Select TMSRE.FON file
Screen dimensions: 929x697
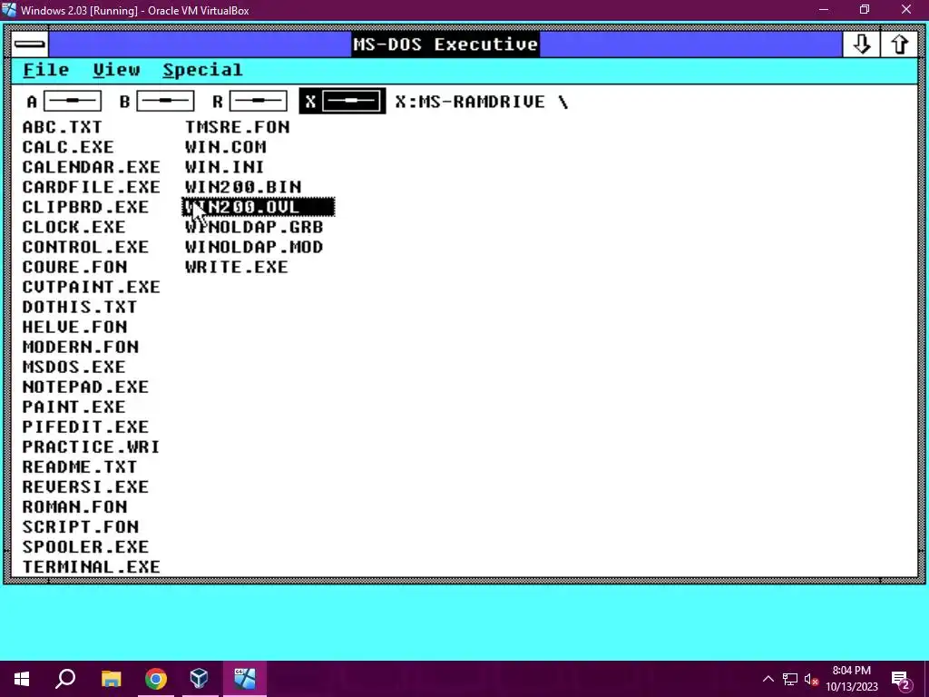[x=237, y=127]
